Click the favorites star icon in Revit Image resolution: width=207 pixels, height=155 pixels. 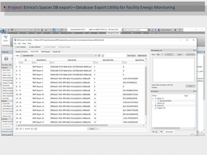[155, 30]
